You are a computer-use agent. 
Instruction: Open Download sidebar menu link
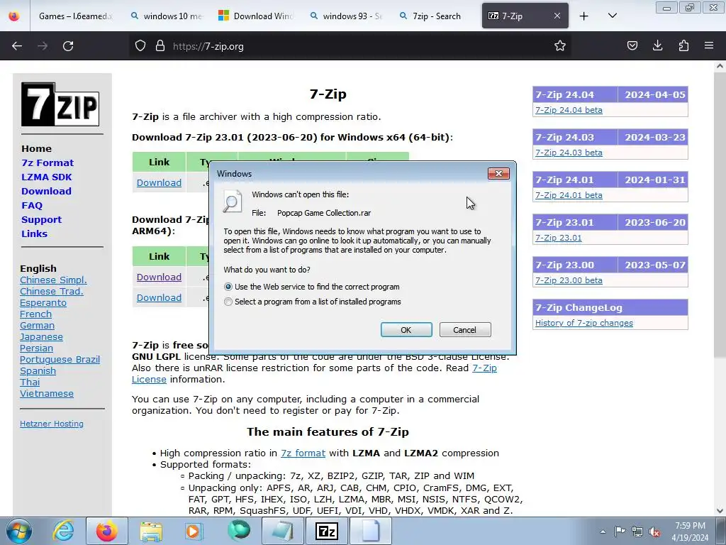point(46,191)
